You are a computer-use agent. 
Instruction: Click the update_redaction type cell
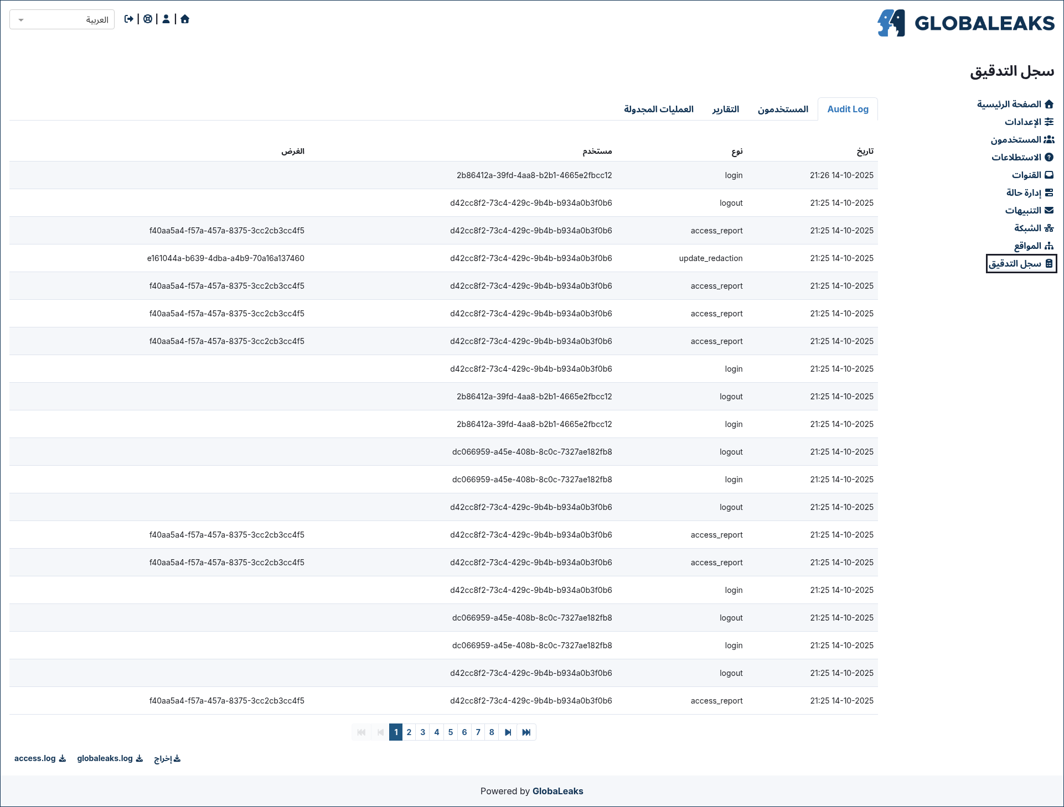tap(711, 258)
